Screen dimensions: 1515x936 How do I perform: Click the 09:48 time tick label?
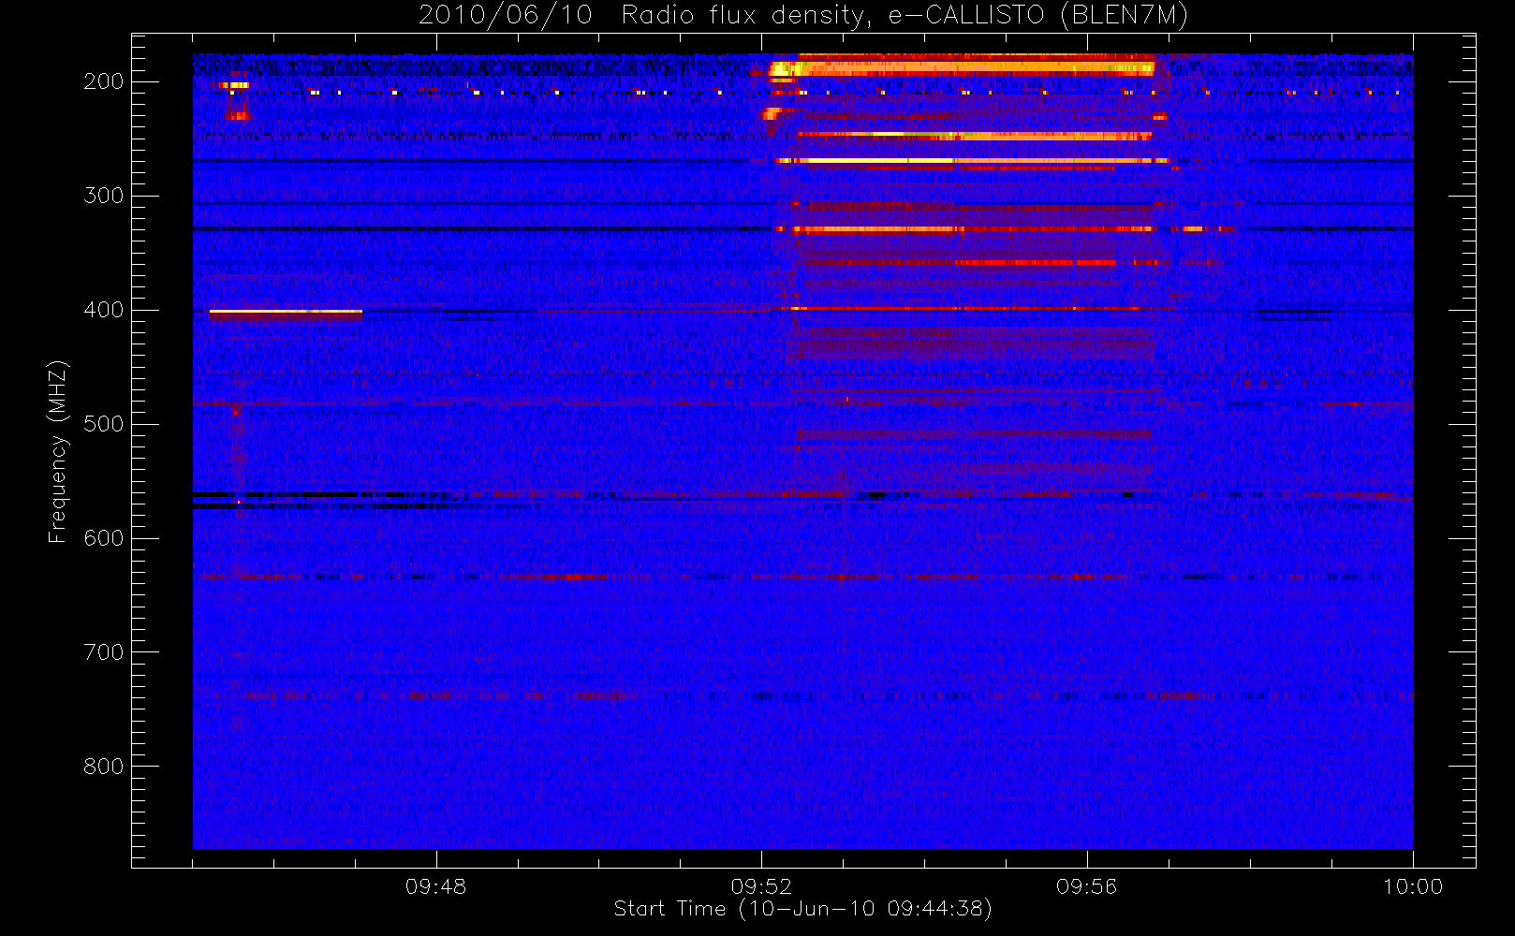click(x=435, y=886)
